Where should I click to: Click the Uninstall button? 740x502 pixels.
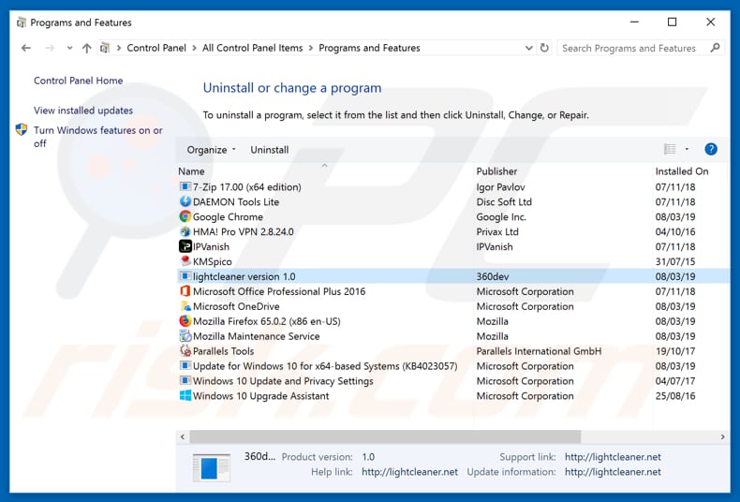270,150
